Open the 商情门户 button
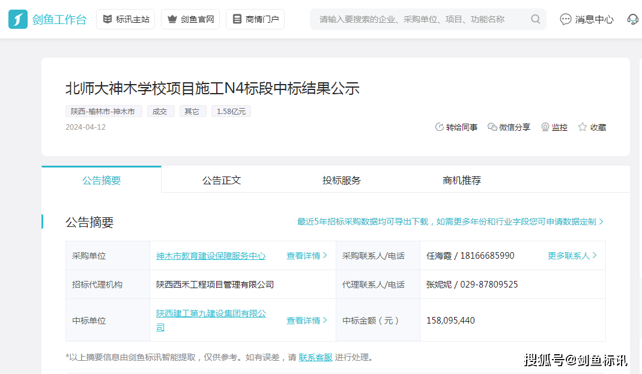The image size is (642, 374). click(255, 19)
